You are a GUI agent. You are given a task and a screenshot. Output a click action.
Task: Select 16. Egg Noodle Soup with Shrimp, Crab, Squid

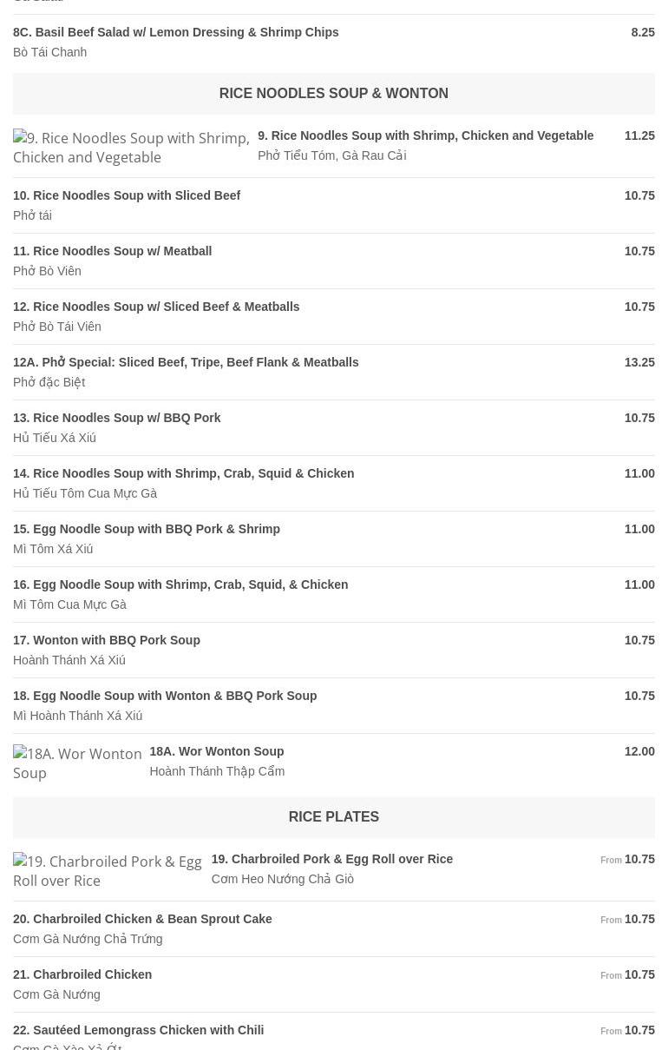point(180,585)
